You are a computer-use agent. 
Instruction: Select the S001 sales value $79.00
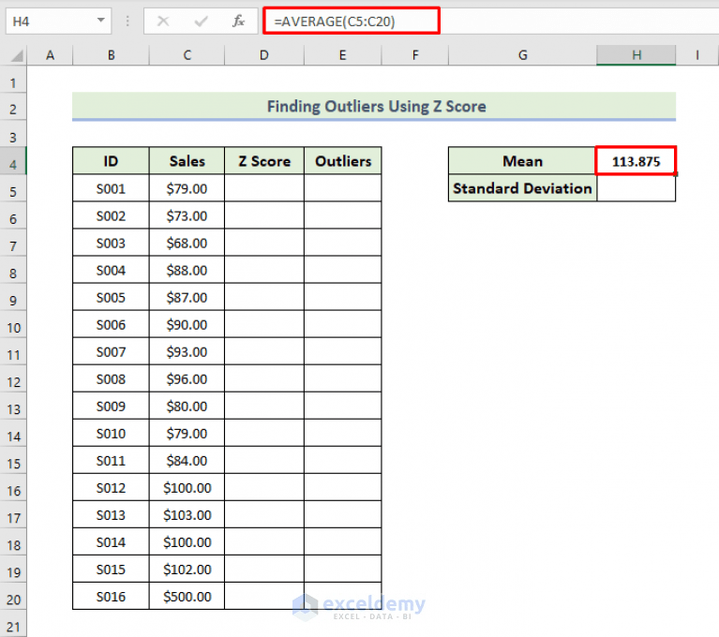[187, 188]
